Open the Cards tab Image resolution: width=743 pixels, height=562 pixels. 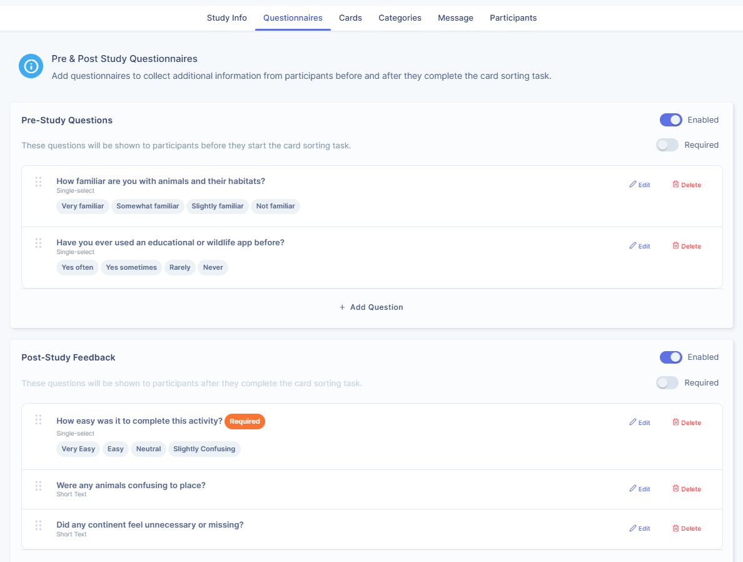pyautogui.click(x=350, y=18)
